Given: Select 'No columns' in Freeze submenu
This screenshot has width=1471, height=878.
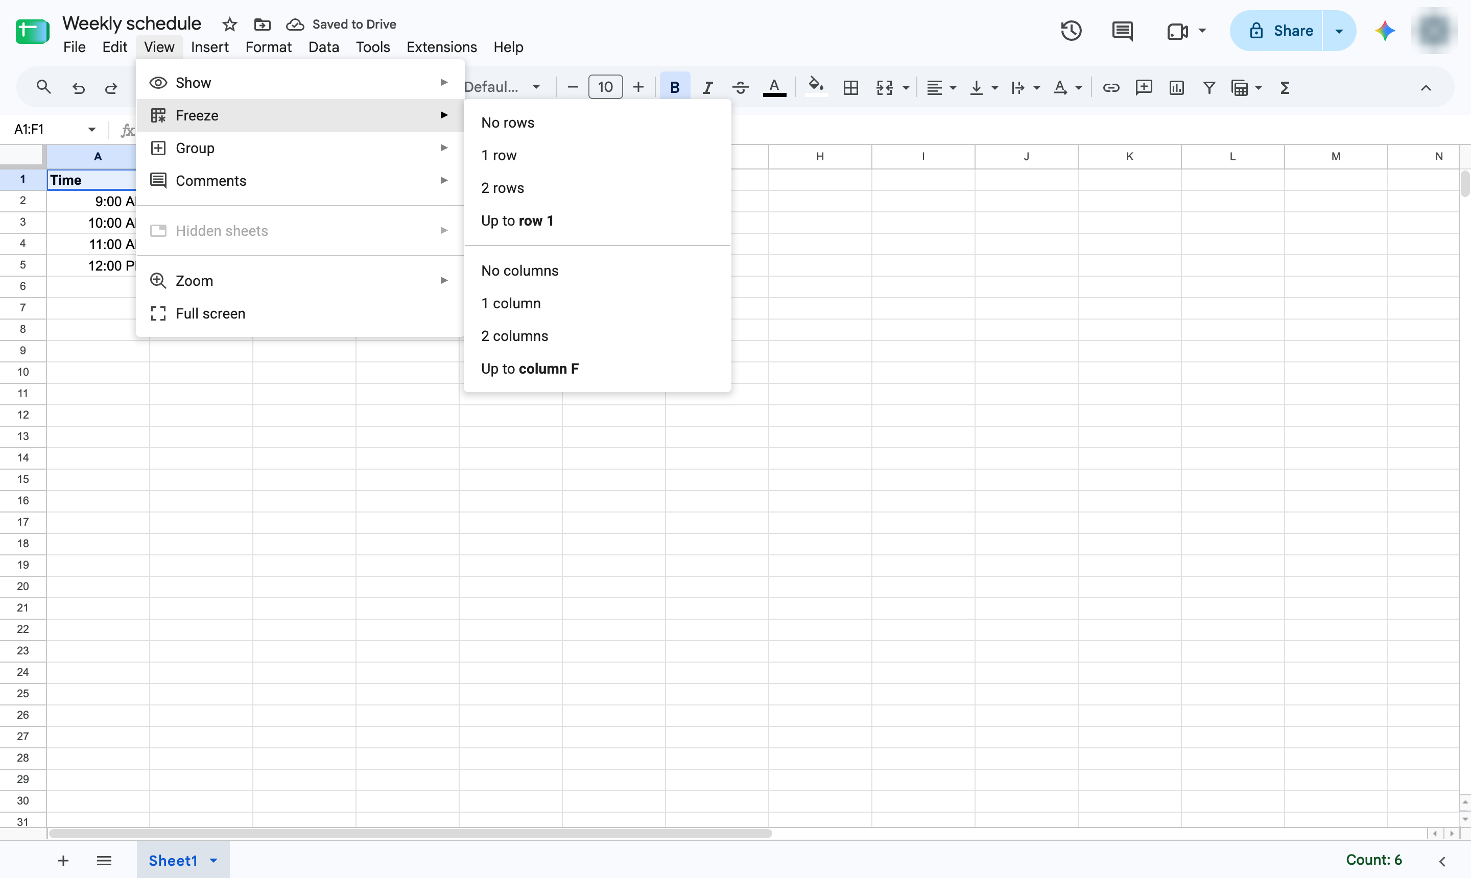Looking at the screenshot, I should pos(597,271).
